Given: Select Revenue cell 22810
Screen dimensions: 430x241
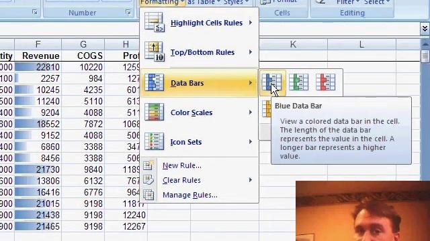Looking at the screenshot, I should 38,67.
